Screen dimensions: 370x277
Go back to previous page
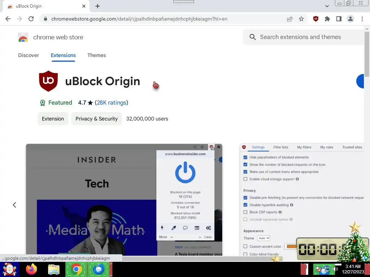click(8, 19)
